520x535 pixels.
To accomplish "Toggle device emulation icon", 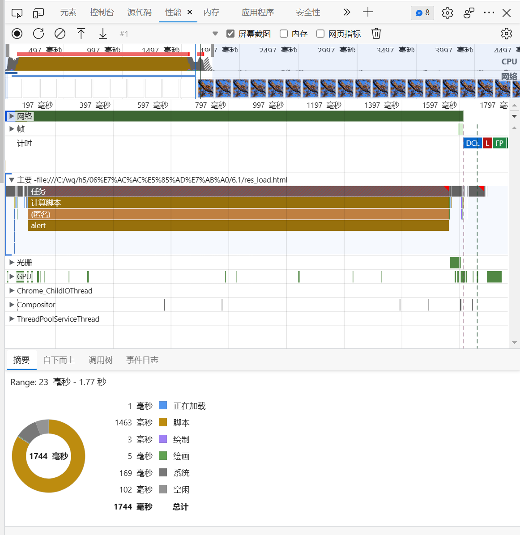I will pos(38,13).
